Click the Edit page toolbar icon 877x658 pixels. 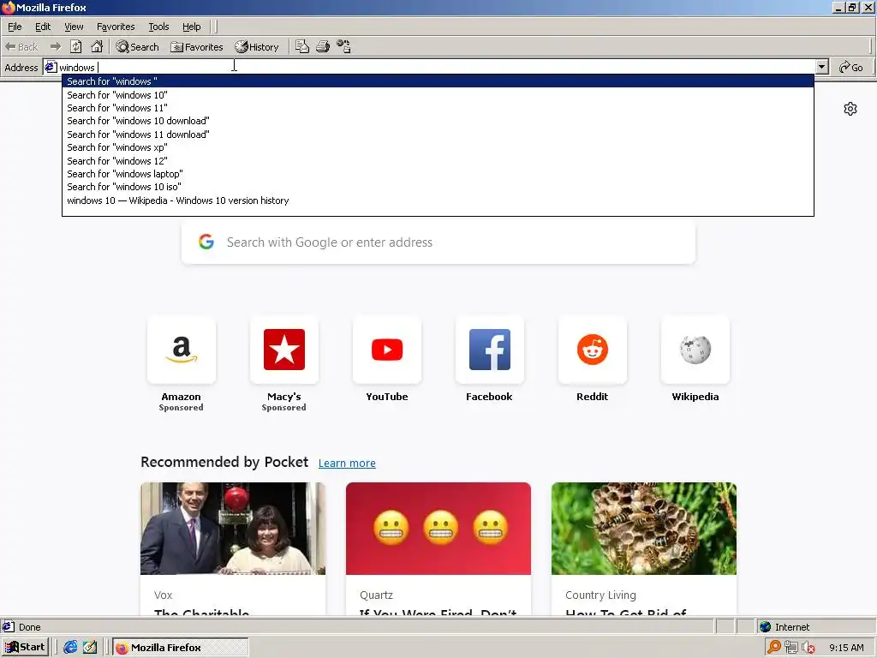point(302,47)
